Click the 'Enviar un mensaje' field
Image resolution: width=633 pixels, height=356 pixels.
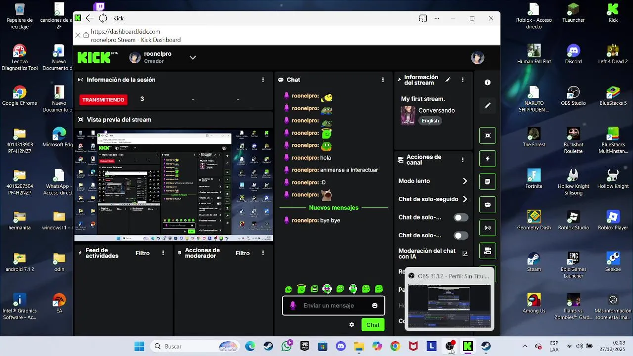[x=333, y=306]
